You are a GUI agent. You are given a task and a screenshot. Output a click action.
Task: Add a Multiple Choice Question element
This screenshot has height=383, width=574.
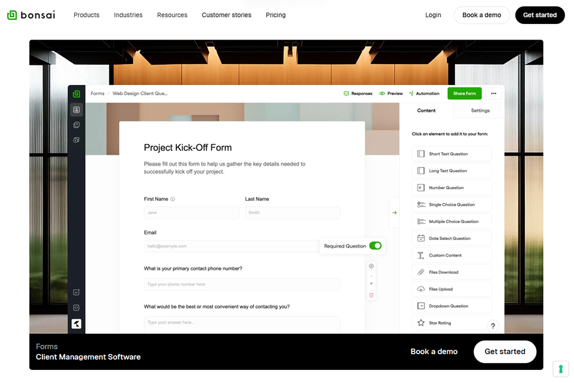(451, 221)
